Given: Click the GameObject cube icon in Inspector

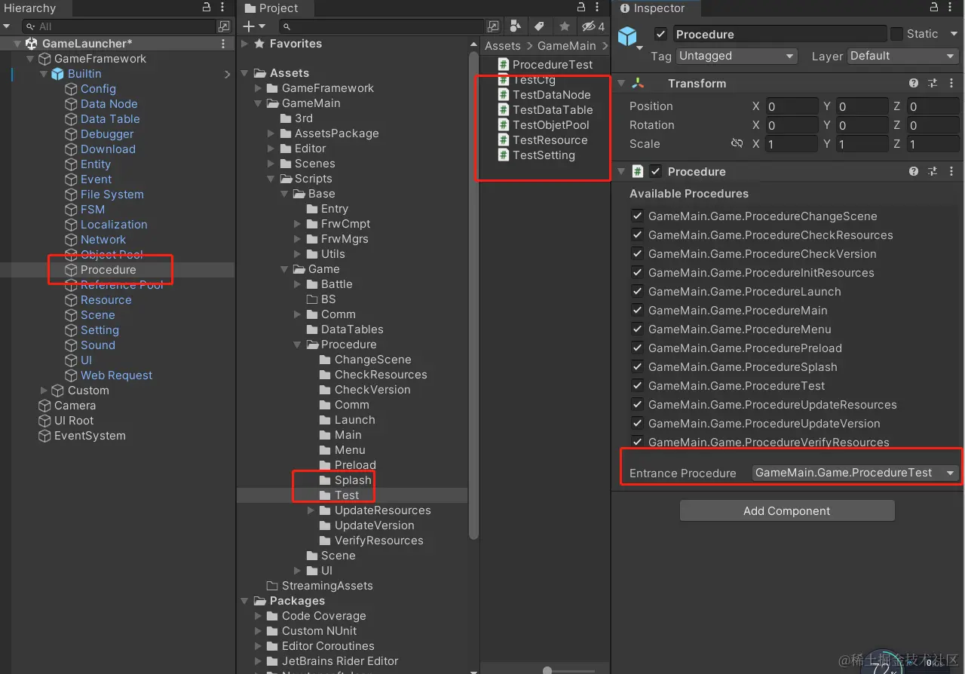Looking at the screenshot, I should click(627, 36).
